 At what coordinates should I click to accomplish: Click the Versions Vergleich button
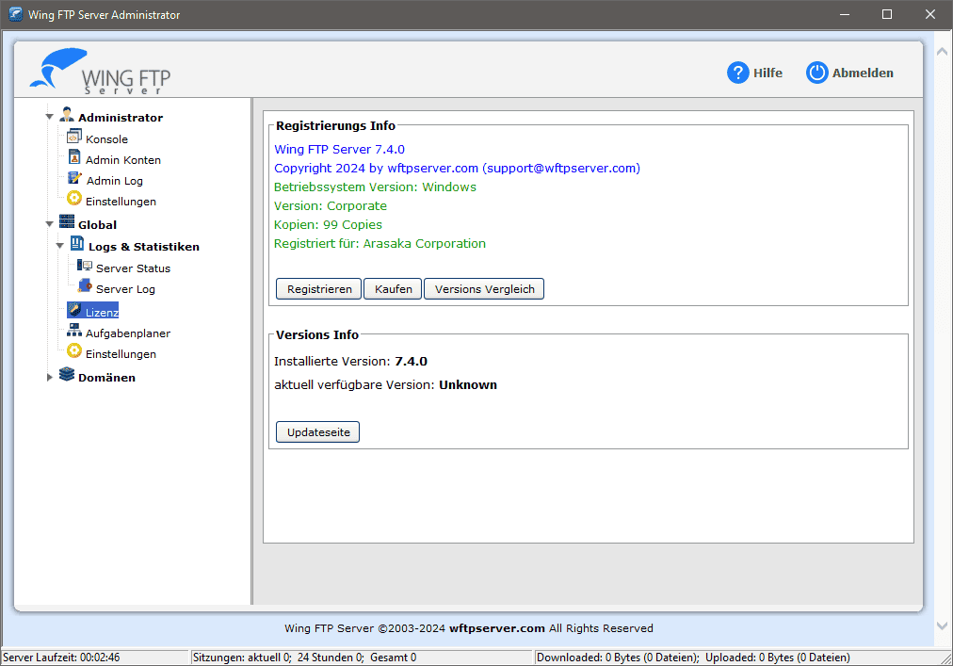484,289
